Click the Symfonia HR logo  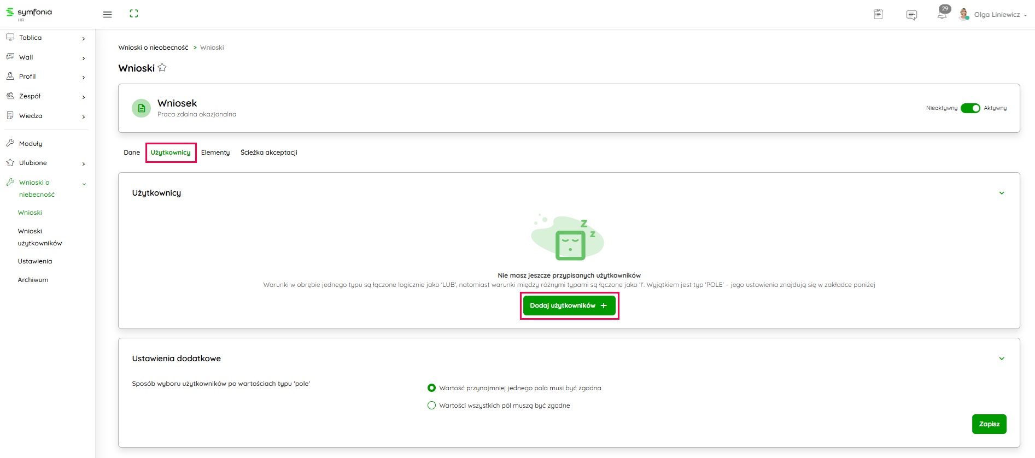(x=30, y=13)
